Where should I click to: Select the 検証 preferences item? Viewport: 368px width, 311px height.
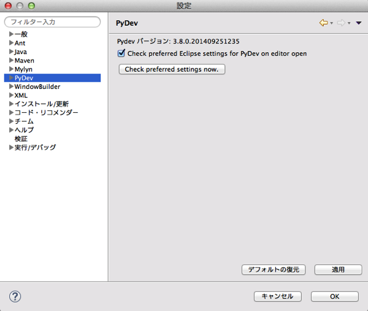click(21, 139)
